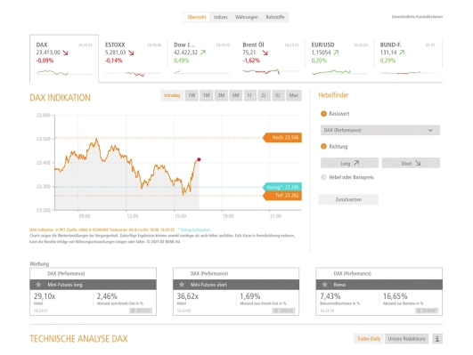Set chart range to 1J
This screenshot has height=355, width=473.
pos(249,95)
